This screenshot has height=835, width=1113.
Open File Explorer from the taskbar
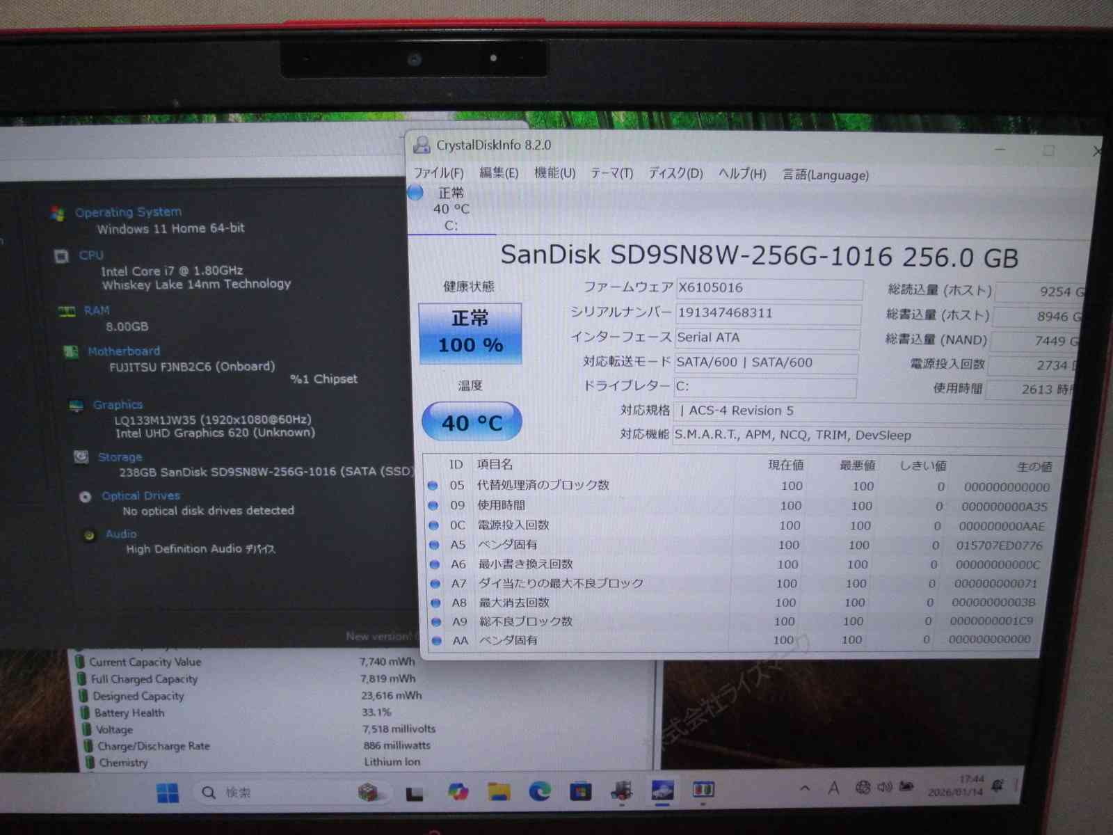(x=499, y=791)
